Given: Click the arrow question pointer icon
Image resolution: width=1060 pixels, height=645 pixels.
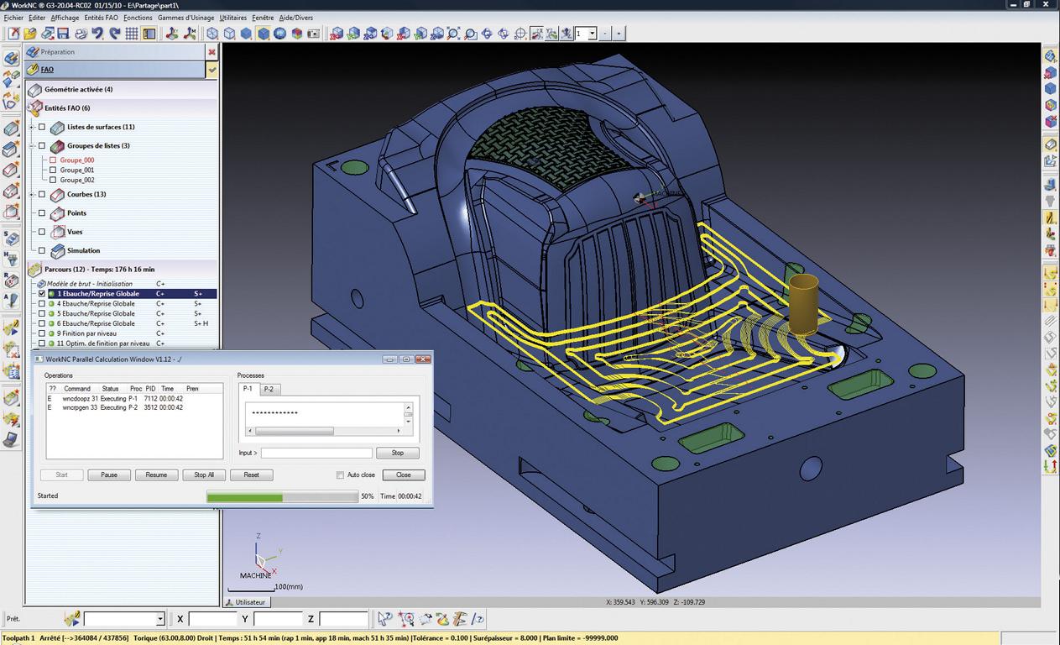Looking at the screenshot, I should pos(384,619).
